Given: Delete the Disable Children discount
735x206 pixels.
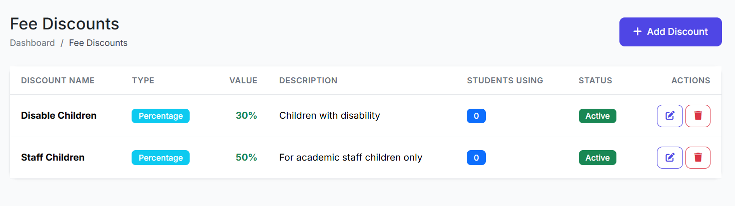Looking at the screenshot, I should tap(698, 116).
